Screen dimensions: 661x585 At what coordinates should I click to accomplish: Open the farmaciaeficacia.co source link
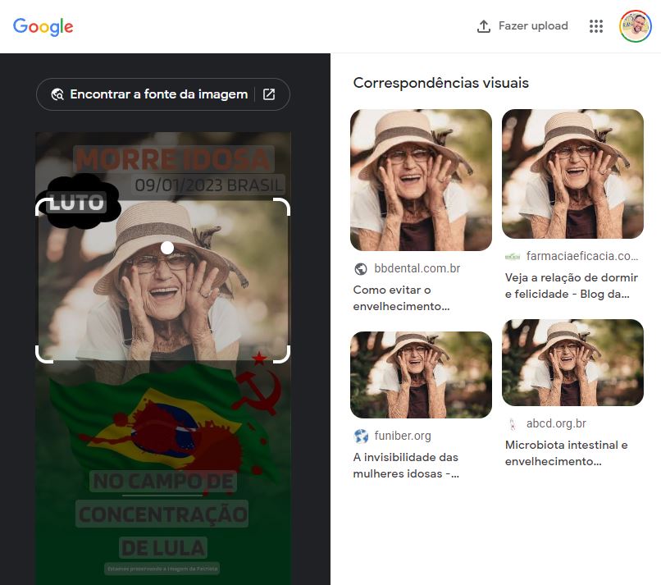click(582, 256)
